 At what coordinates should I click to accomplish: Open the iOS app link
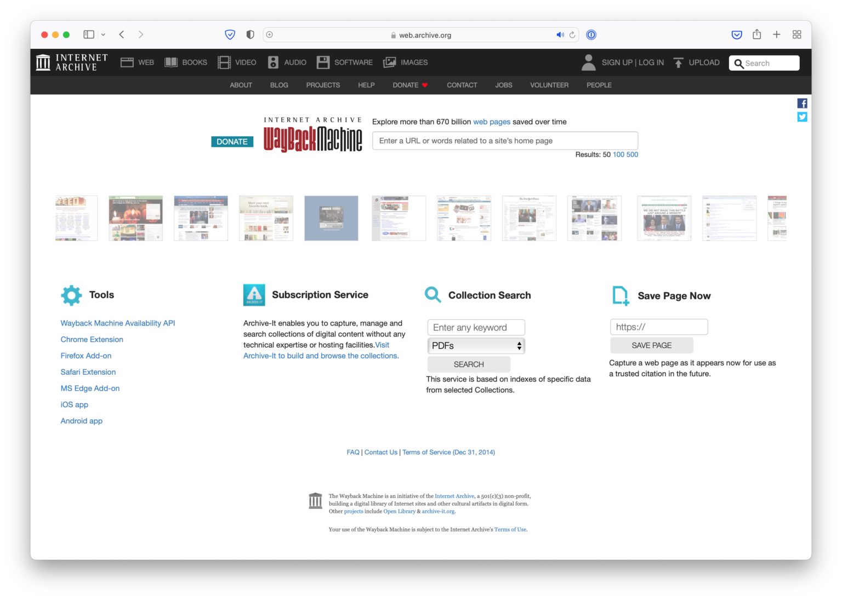point(75,404)
